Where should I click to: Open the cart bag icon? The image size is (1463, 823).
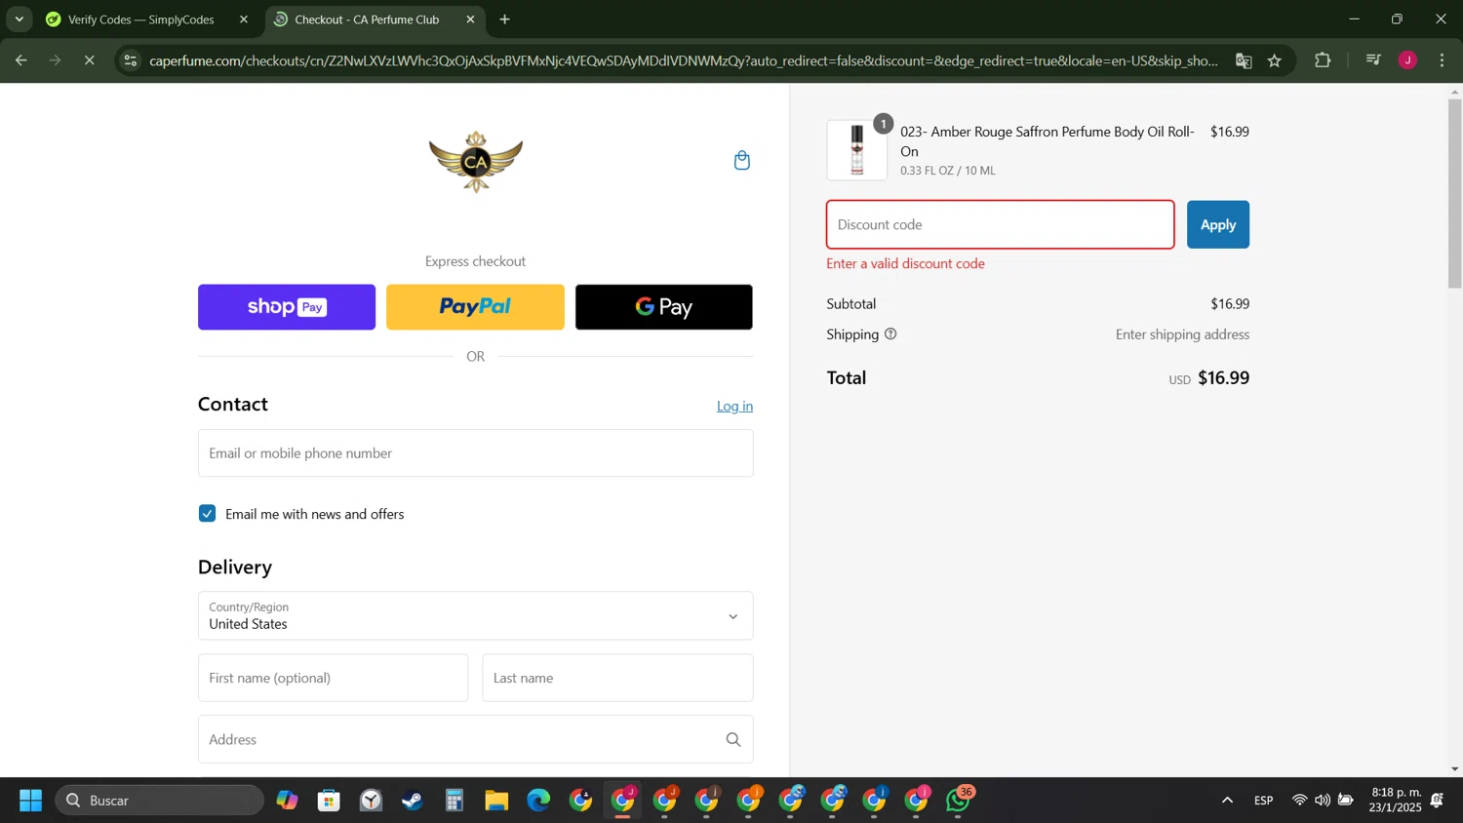point(742,160)
